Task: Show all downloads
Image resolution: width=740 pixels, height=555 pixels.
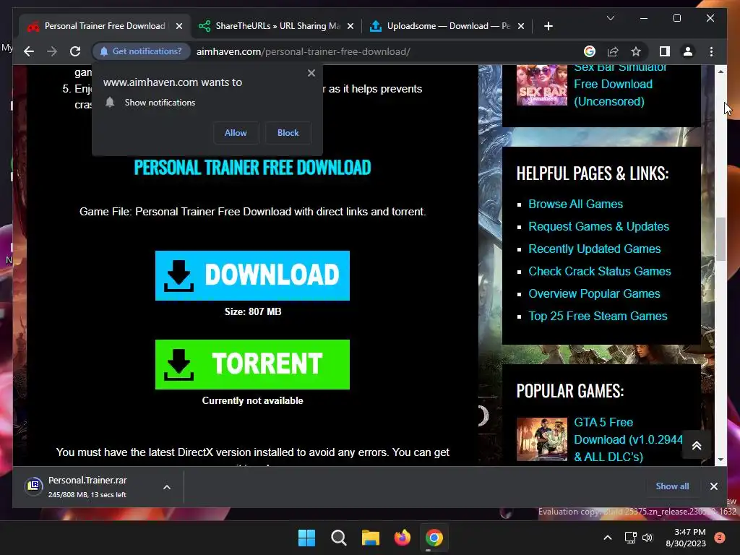Action: coord(672,486)
